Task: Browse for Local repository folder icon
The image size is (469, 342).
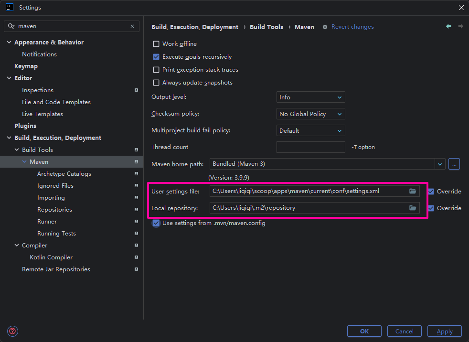Action: coord(413,208)
